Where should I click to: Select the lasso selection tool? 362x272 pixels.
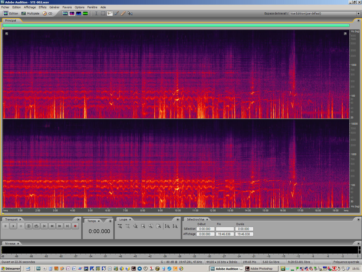(x=110, y=13)
